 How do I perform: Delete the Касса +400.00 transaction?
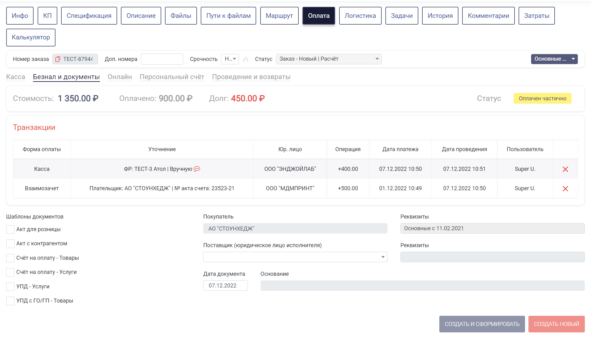(565, 169)
